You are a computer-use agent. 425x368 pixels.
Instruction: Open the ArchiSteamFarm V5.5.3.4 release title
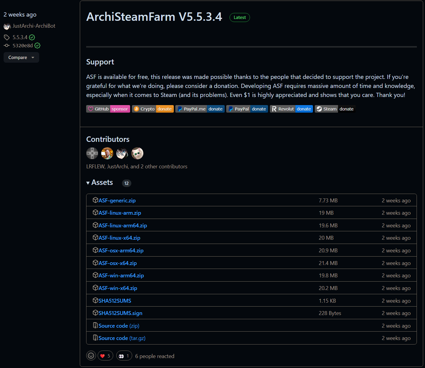[x=154, y=17]
